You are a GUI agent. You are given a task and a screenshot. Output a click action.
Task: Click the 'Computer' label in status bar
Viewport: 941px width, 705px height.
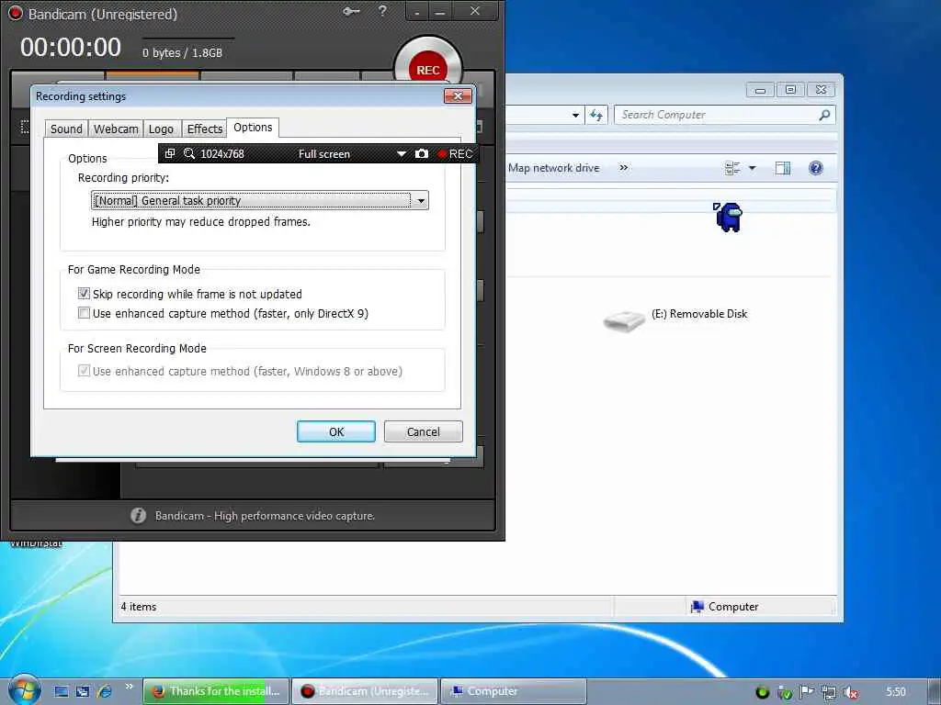pos(733,607)
